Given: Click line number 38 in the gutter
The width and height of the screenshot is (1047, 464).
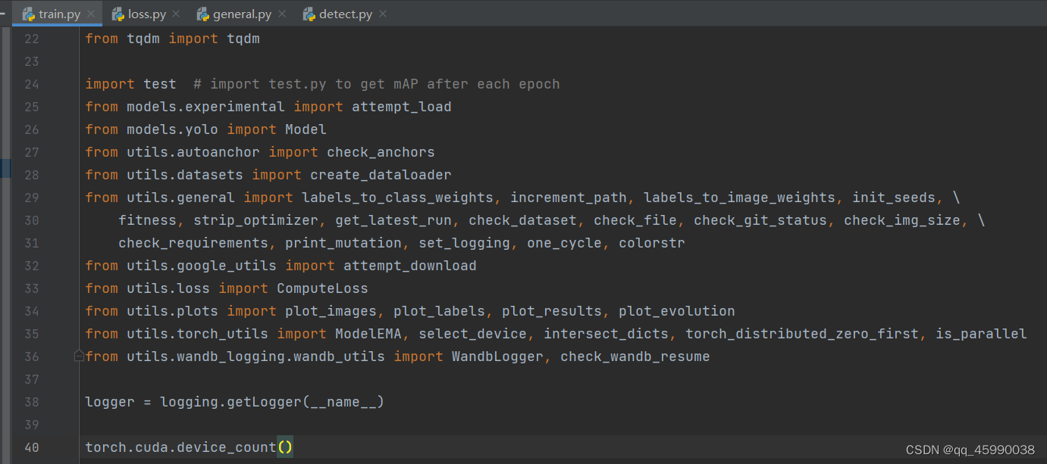Looking at the screenshot, I should point(31,401).
